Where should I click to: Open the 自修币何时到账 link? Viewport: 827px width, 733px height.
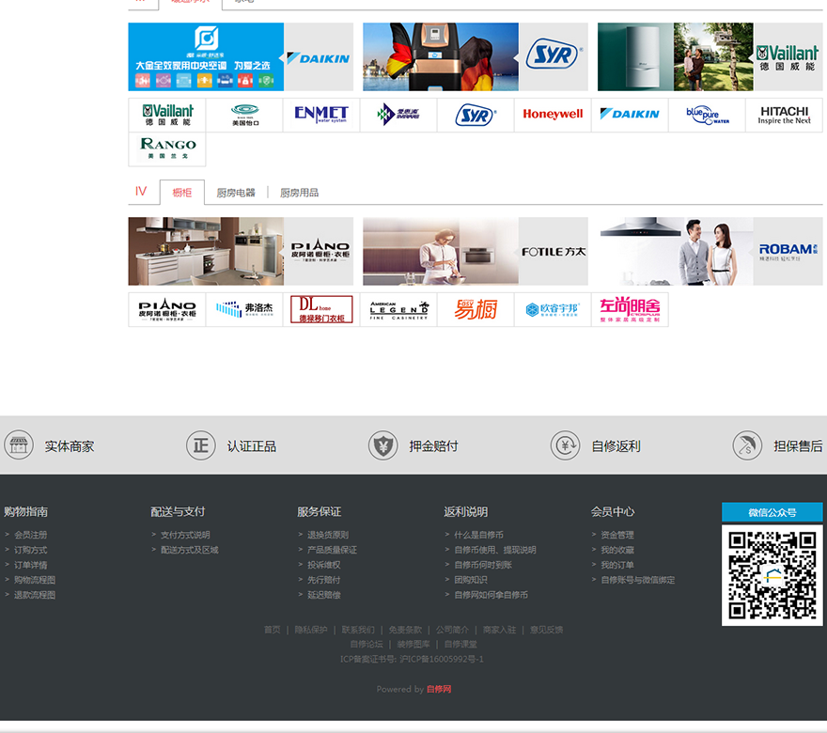click(x=483, y=565)
